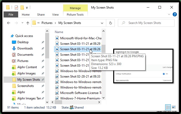Select Quick access in navigation pane
Screen dimensions: 181x114
(24, 36)
